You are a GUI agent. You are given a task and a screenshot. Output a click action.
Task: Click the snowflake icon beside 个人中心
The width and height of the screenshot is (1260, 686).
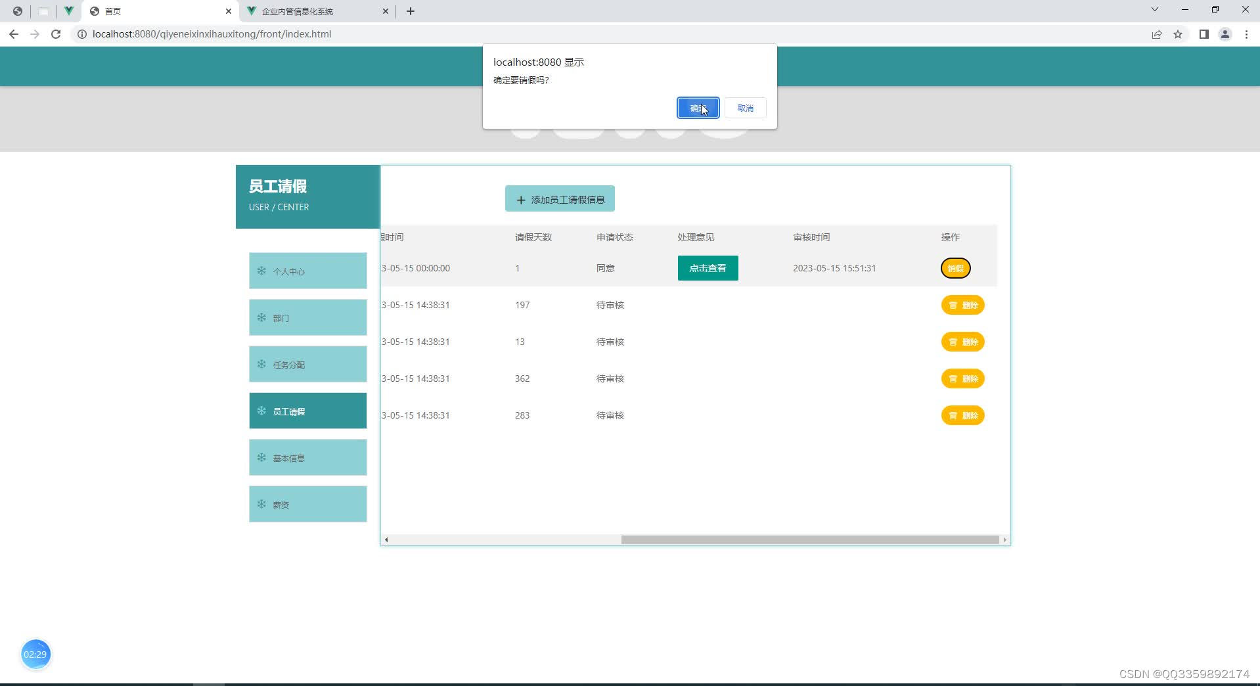coord(261,271)
